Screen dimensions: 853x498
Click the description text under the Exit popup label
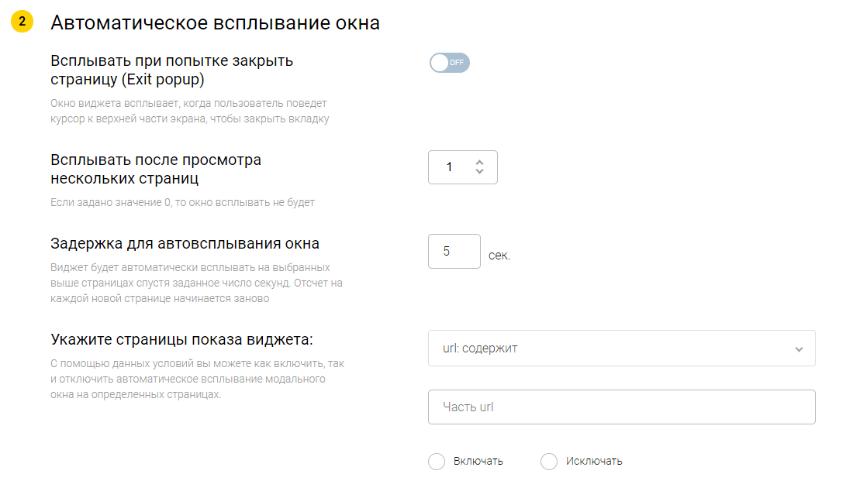pos(189,111)
